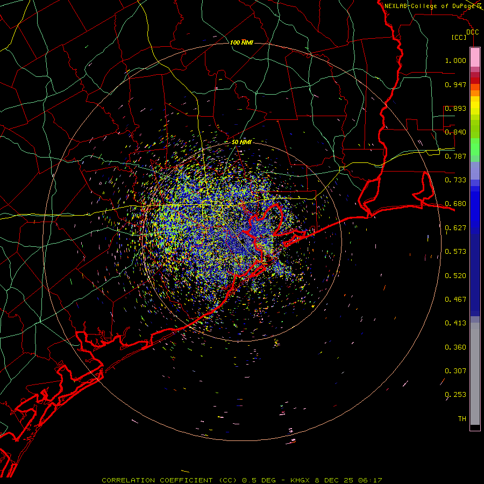Select the 0.627 legend value

click(455, 228)
